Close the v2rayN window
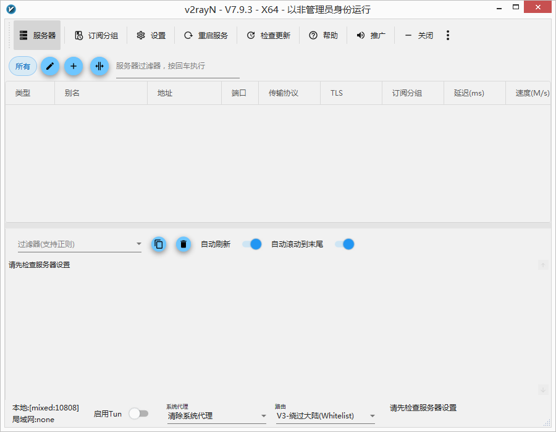 pyautogui.click(x=537, y=7)
